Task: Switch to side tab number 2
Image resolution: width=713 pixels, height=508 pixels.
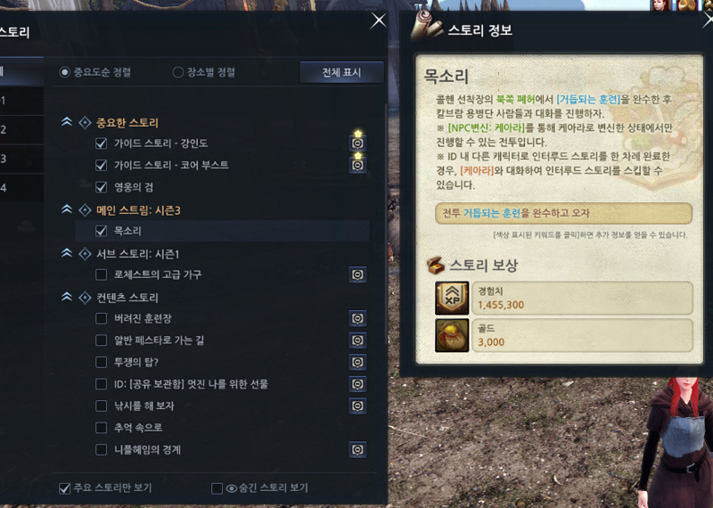Action: click(21, 129)
